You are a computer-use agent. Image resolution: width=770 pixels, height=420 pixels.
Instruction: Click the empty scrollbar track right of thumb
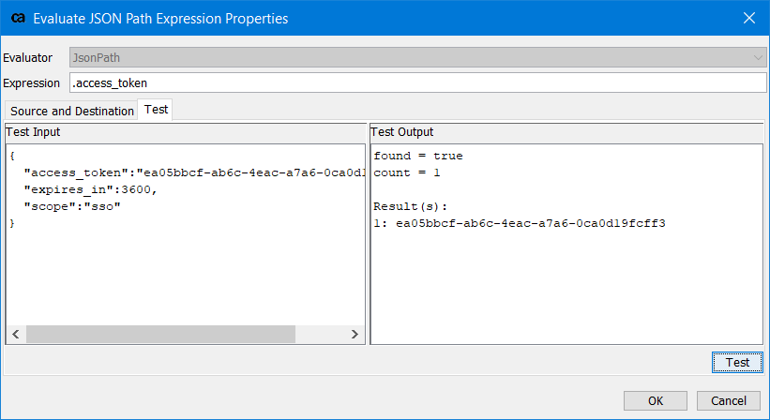(x=320, y=334)
